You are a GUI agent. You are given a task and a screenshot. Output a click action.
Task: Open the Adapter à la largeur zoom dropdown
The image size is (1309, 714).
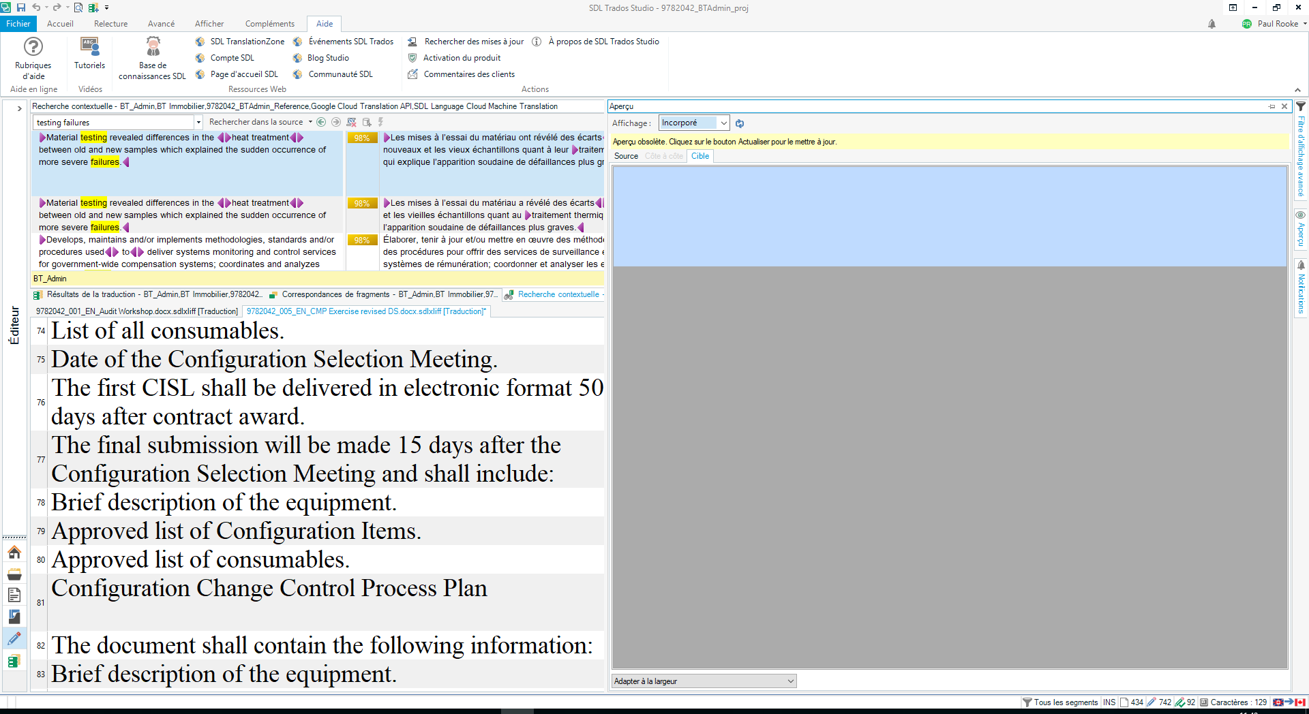tap(704, 681)
